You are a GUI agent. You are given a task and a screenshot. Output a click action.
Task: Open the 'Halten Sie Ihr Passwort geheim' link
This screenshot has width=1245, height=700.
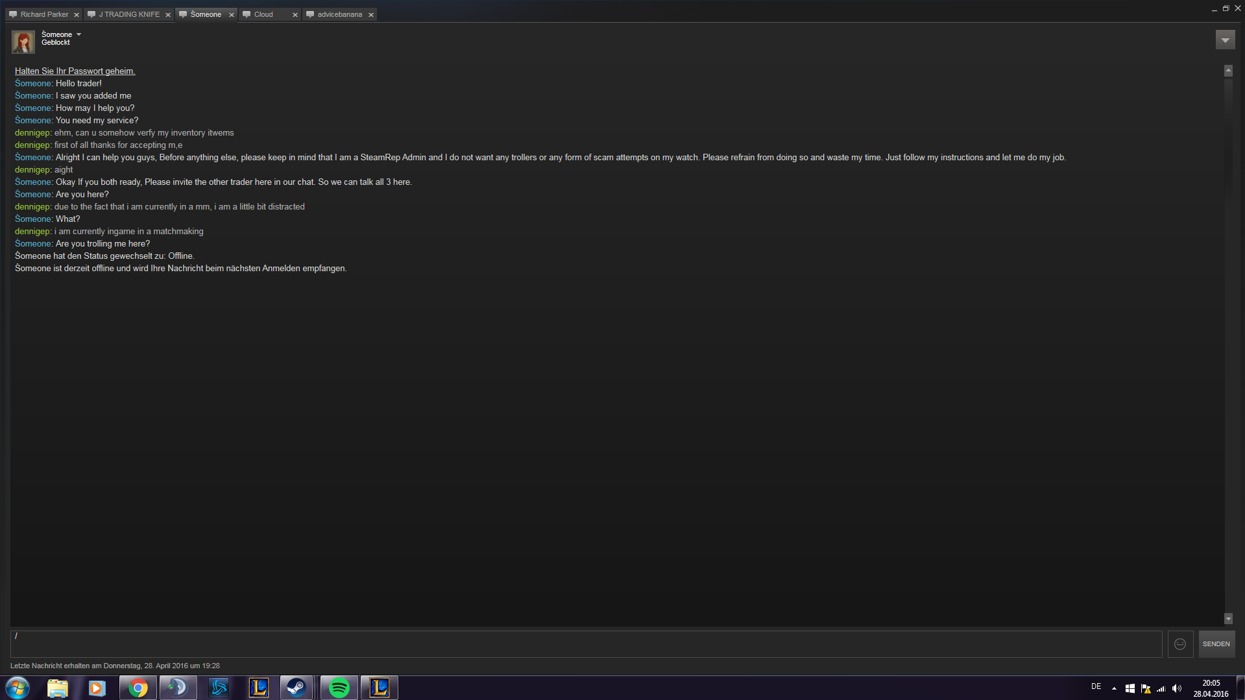[x=75, y=71]
